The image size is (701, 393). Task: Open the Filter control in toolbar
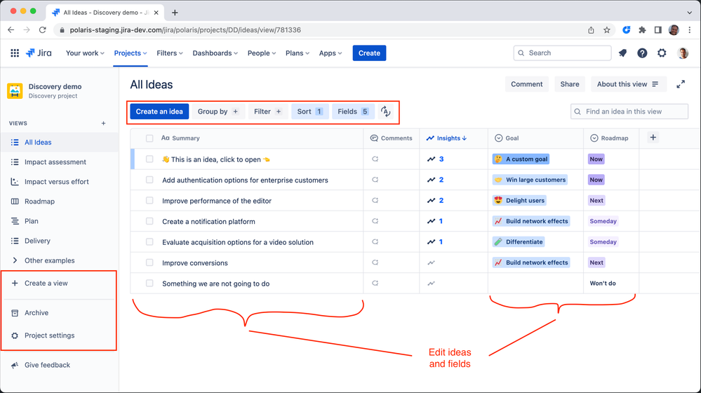click(x=267, y=112)
